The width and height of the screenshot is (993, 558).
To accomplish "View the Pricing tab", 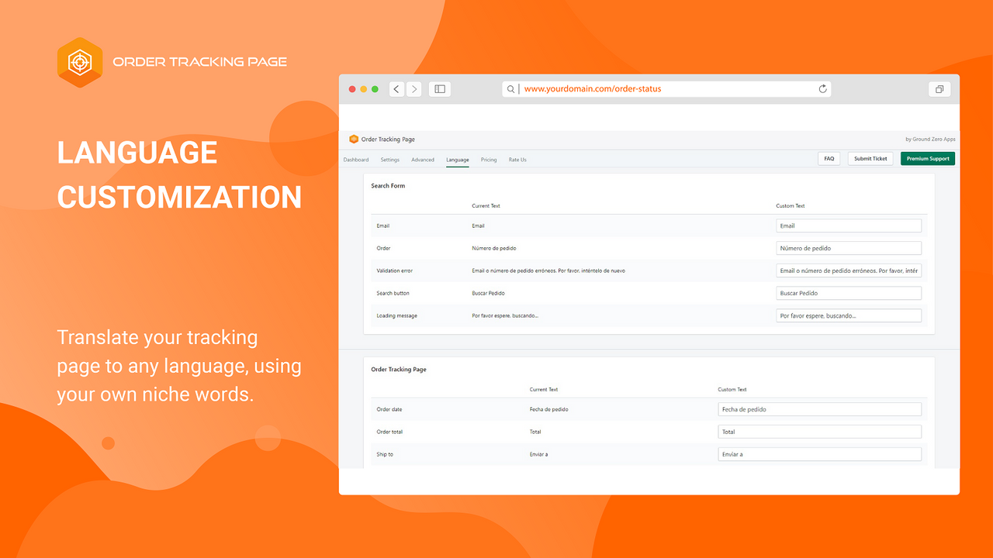I will pyautogui.click(x=489, y=159).
